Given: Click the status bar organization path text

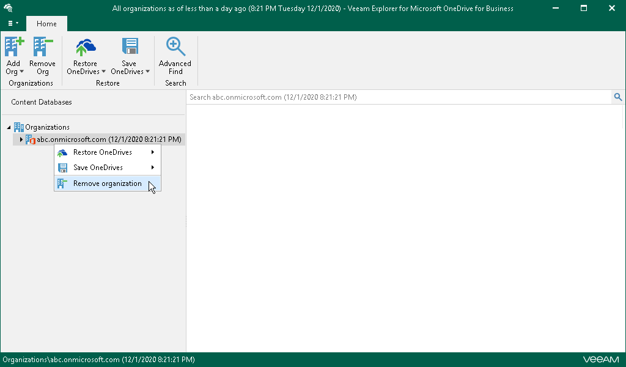Looking at the screenshot, I should click(98, 360).
